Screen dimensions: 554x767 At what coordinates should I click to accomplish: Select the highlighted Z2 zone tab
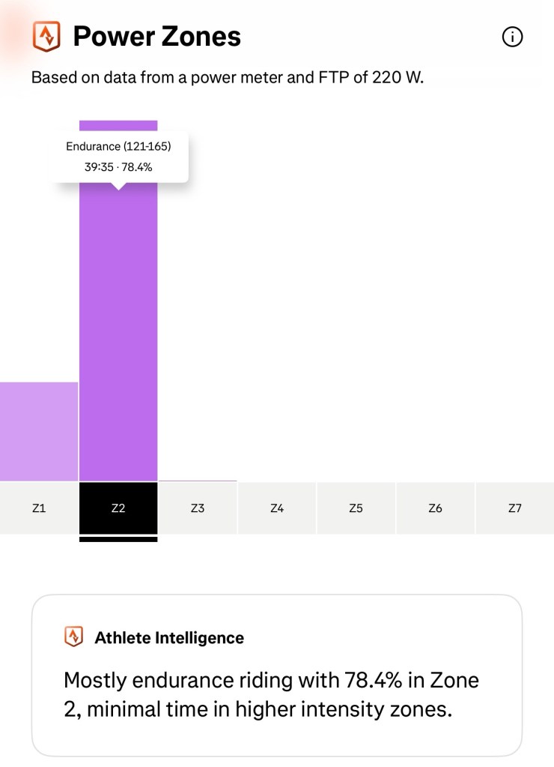(118, 508)
